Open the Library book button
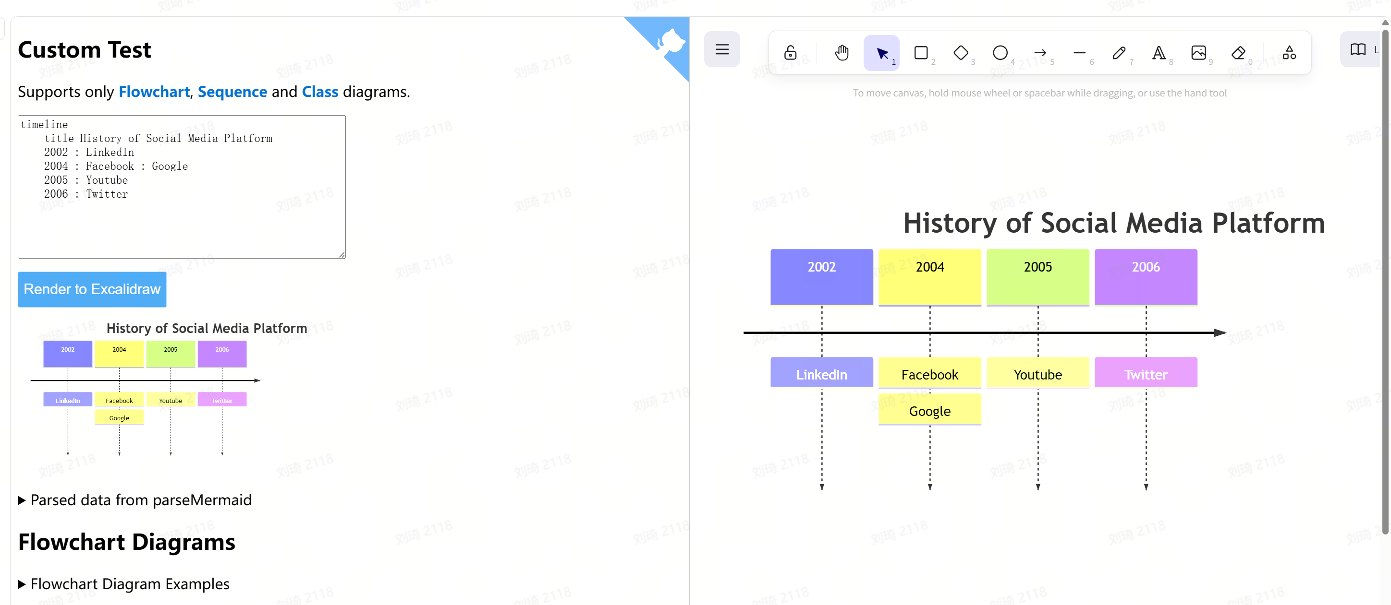This screenshot has height=605, width=1391. pos(1357,49)
